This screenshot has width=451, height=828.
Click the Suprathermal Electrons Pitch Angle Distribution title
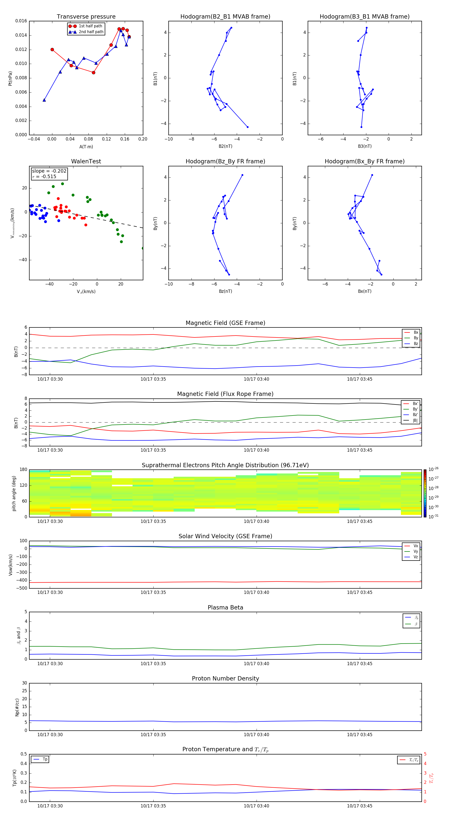225,465
